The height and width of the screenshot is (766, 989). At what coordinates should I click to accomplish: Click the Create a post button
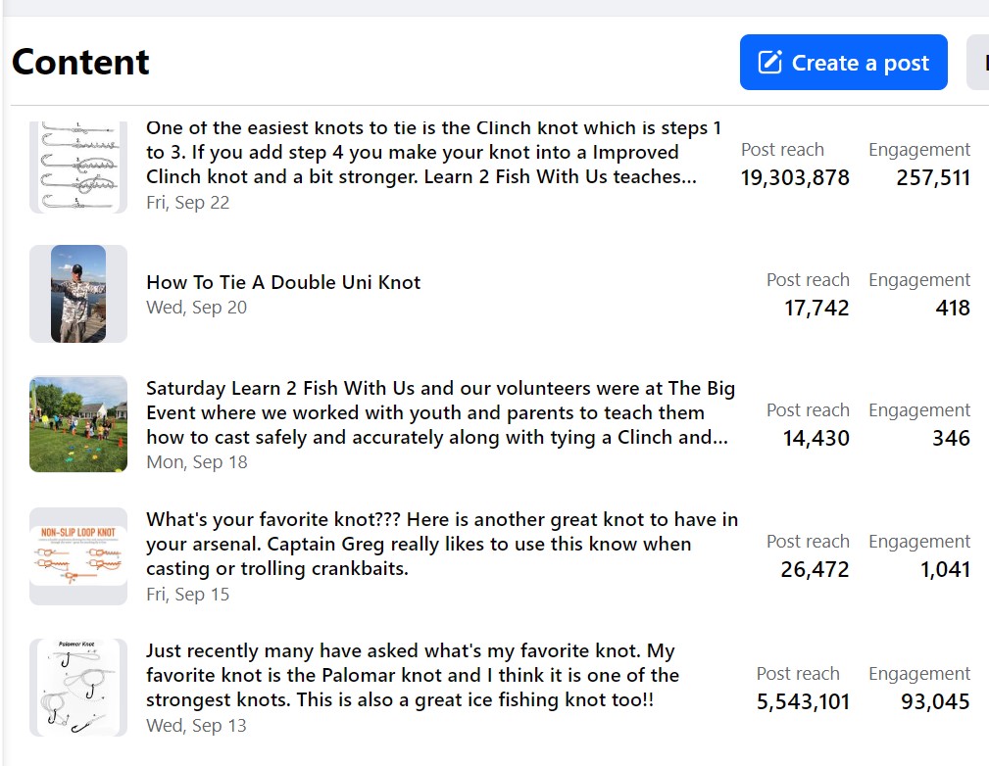(843, 63)
